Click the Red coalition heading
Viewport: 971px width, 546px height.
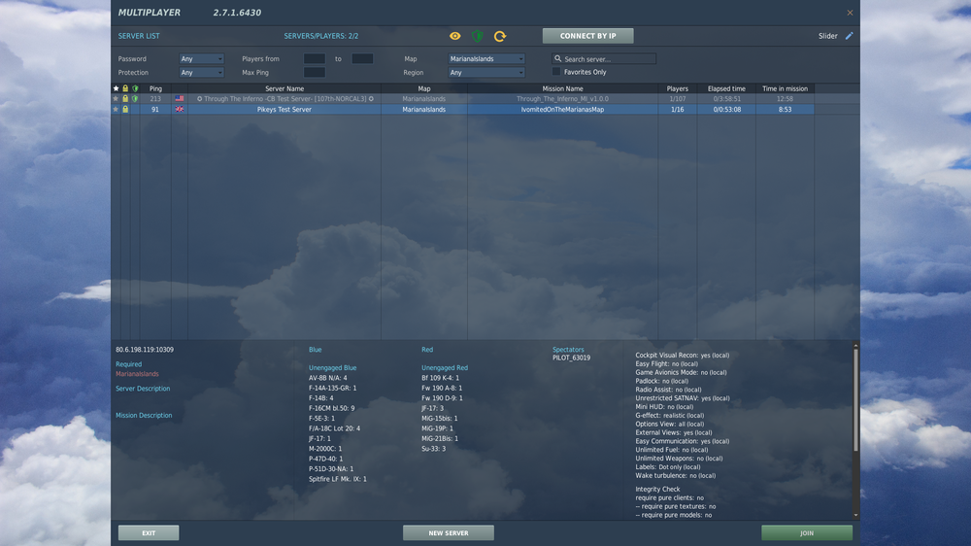pyautogui.click(x=427, y=350)
